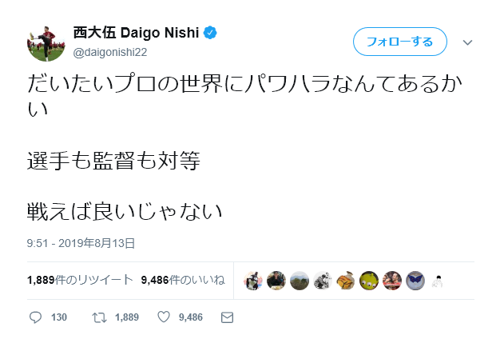The image size is (504, 343).
Task: Click the blue verified badge
Action: (210, 33)
